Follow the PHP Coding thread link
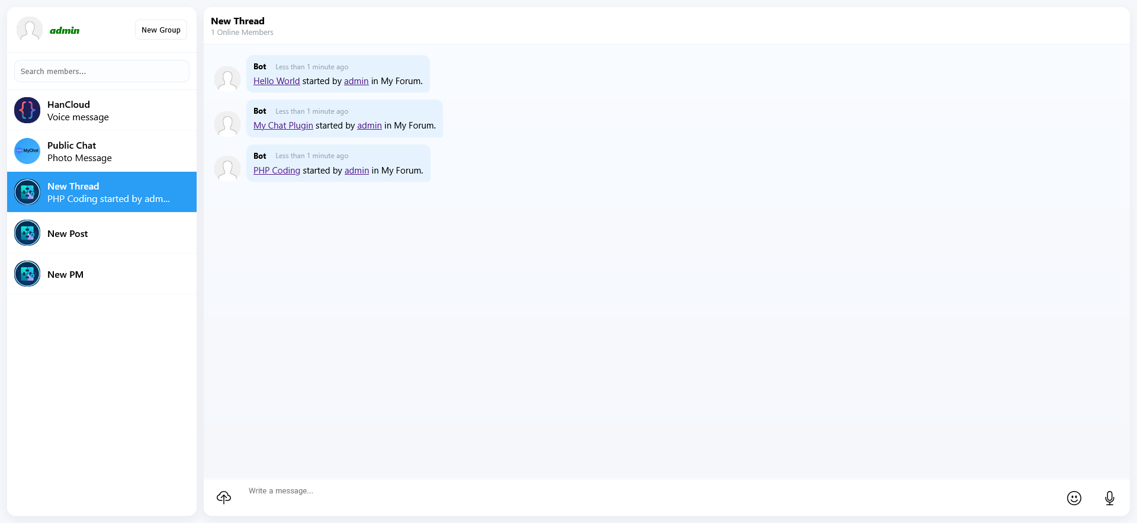The height and width of the screenshot is (523, 1137). 277,171
